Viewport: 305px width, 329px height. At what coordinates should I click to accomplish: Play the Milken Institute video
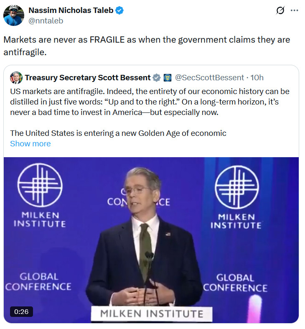point(151,240)
